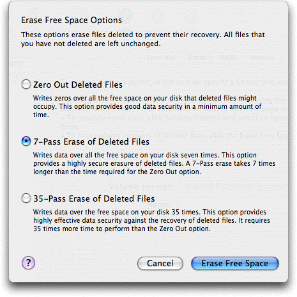Confirm with the Erase Free Space button
Screen dimensions: 297x297
pyautogui.click(x=235, y=263)
